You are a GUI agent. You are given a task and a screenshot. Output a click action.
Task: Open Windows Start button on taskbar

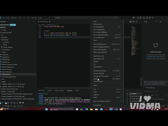pyautogui.click(x=47, y=109)
